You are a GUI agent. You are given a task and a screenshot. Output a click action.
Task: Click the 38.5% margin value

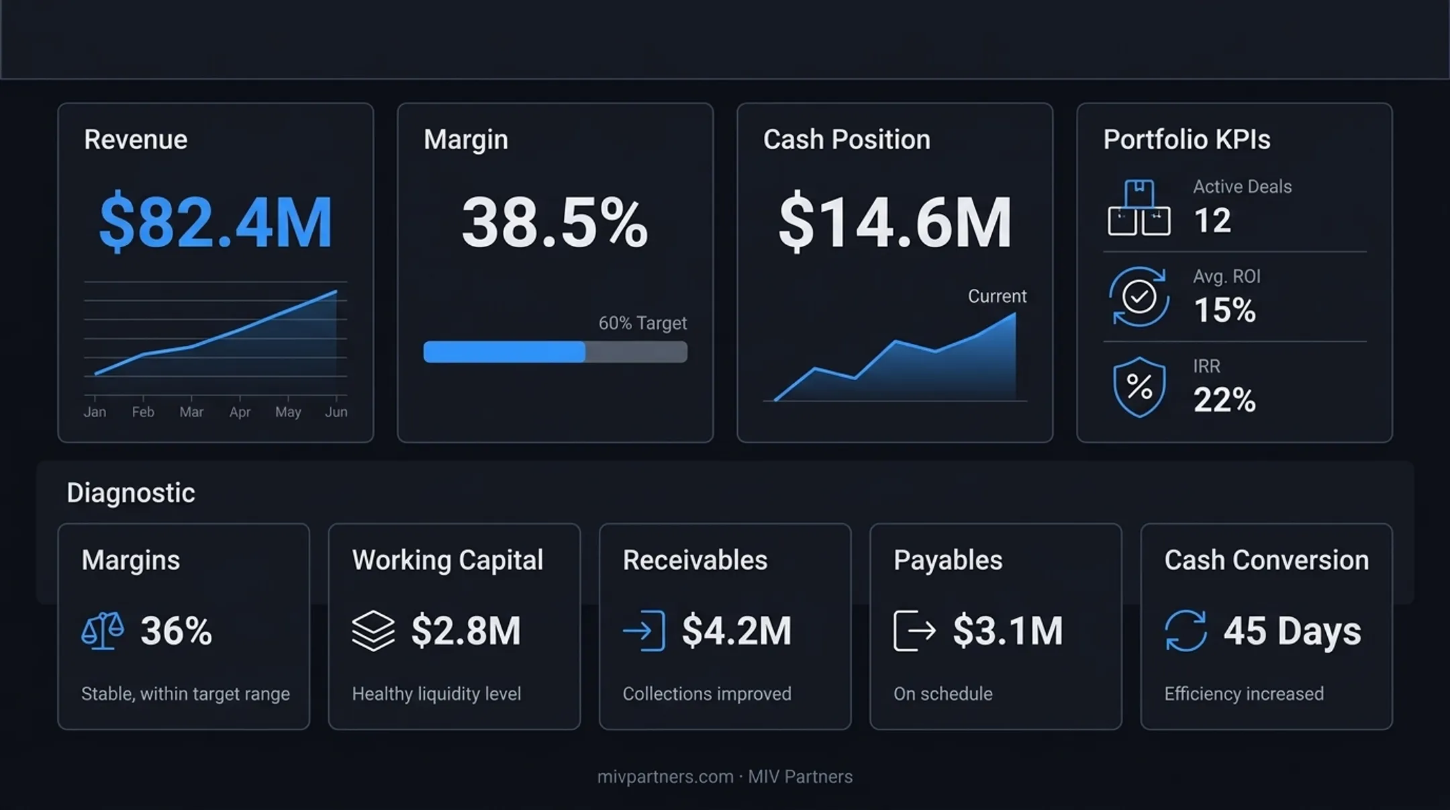555,222
